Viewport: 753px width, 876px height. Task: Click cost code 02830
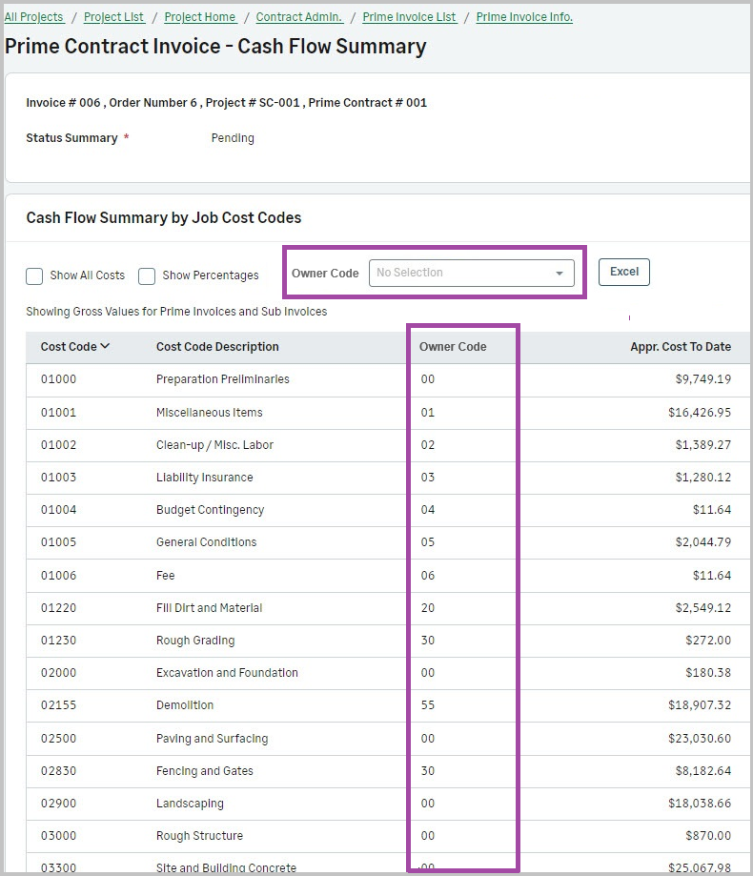[x=59, y=771]
